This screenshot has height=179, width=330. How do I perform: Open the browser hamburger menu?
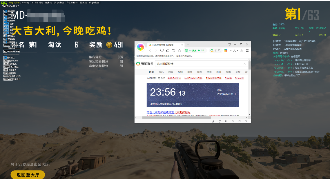click(247, 50)
